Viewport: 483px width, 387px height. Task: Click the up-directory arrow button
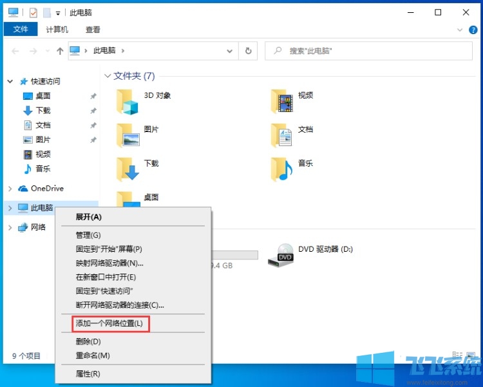60,51
